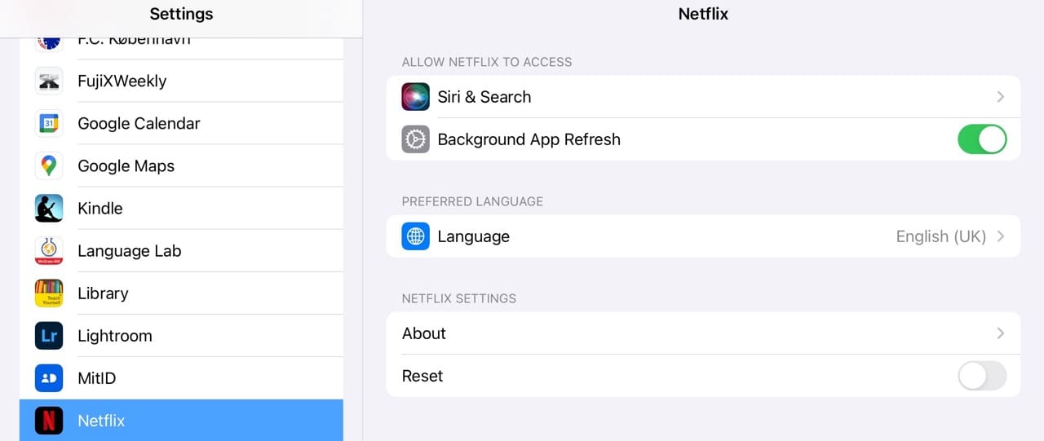Expand Siri & Search with its chevron
1044x441 pixels.
pyautogui.click(x=1001, y=97)
